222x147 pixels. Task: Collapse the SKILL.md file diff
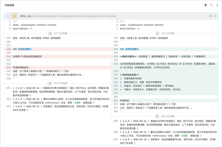pyautogui.click(x=8, y=16)
